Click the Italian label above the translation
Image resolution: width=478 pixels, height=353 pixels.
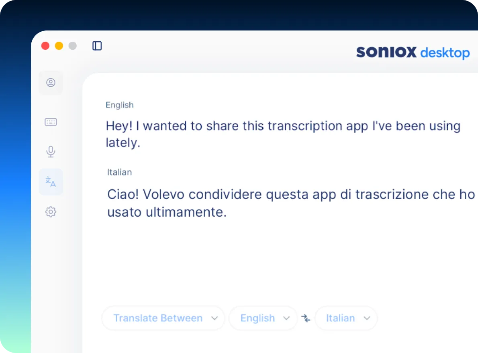pyautogui.click(x=119, y=172)
